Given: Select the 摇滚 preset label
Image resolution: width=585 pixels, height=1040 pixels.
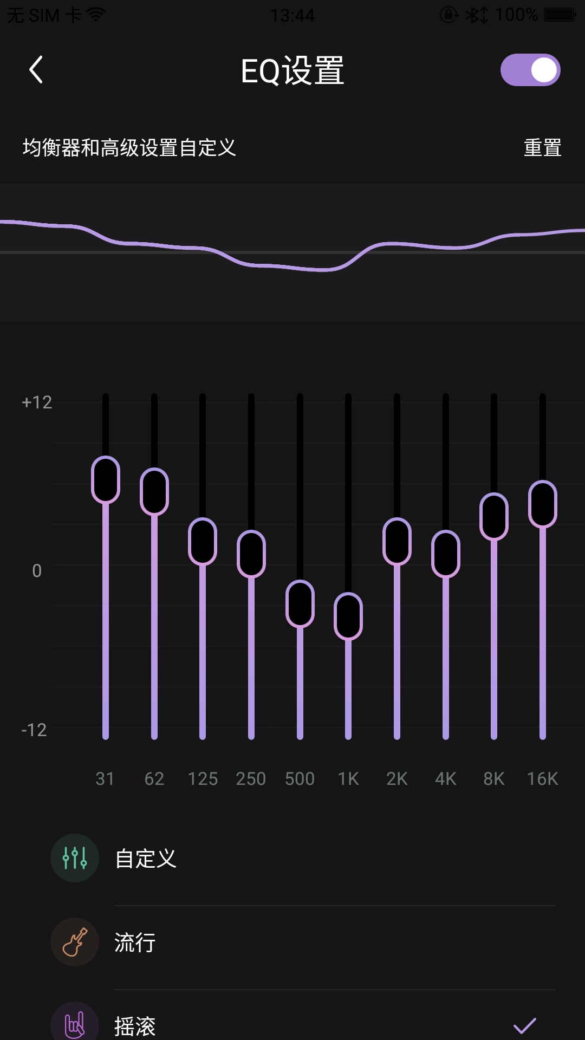Looking at the screenshot, I should (135, 1026).
